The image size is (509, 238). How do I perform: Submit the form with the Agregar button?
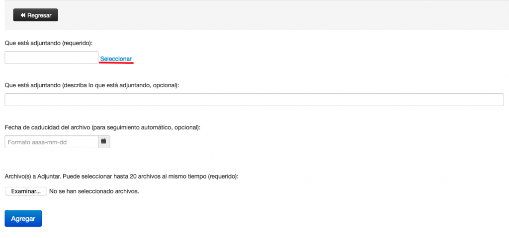click(x=23, y=219)
